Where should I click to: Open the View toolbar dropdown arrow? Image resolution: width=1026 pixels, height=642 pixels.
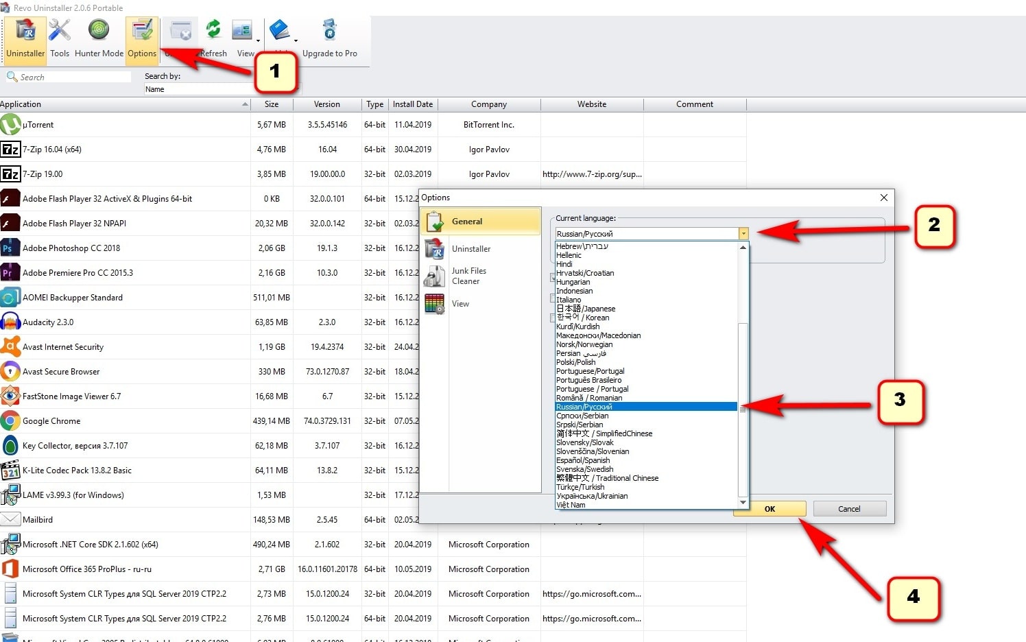click(258, 40)
